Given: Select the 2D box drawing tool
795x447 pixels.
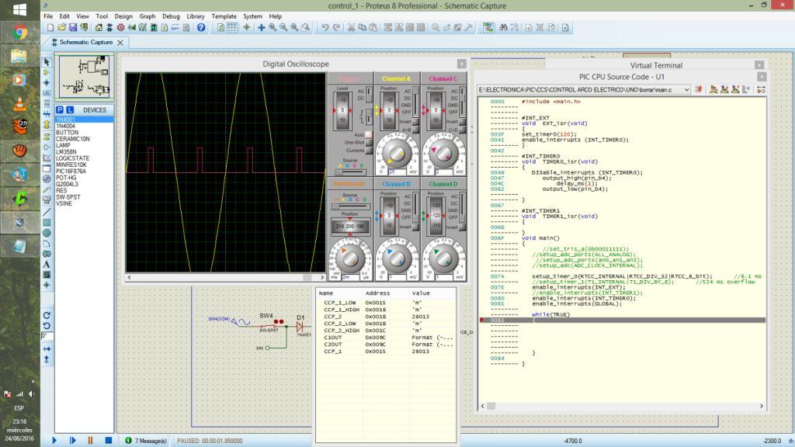Looking at the screenshot, I should [47, 223].
